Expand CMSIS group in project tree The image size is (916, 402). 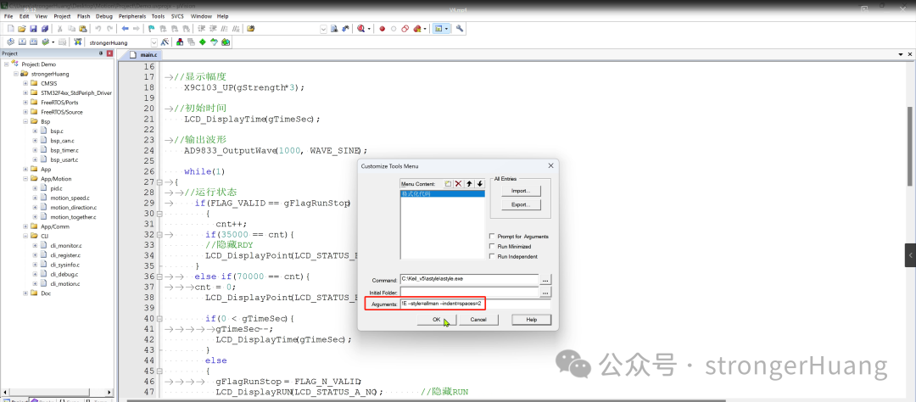(x=25, y=83)
